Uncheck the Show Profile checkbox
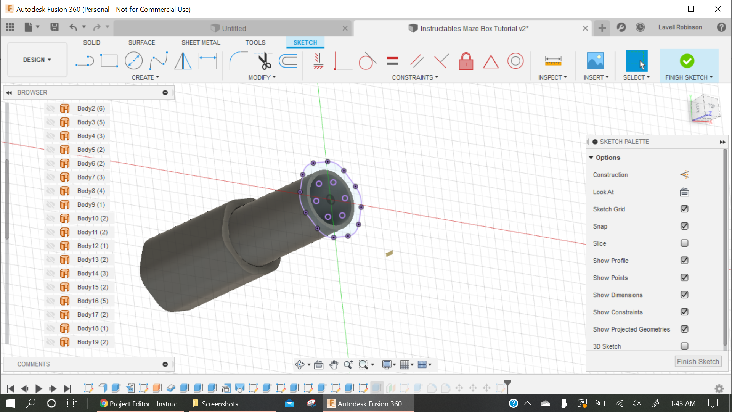 684,261
